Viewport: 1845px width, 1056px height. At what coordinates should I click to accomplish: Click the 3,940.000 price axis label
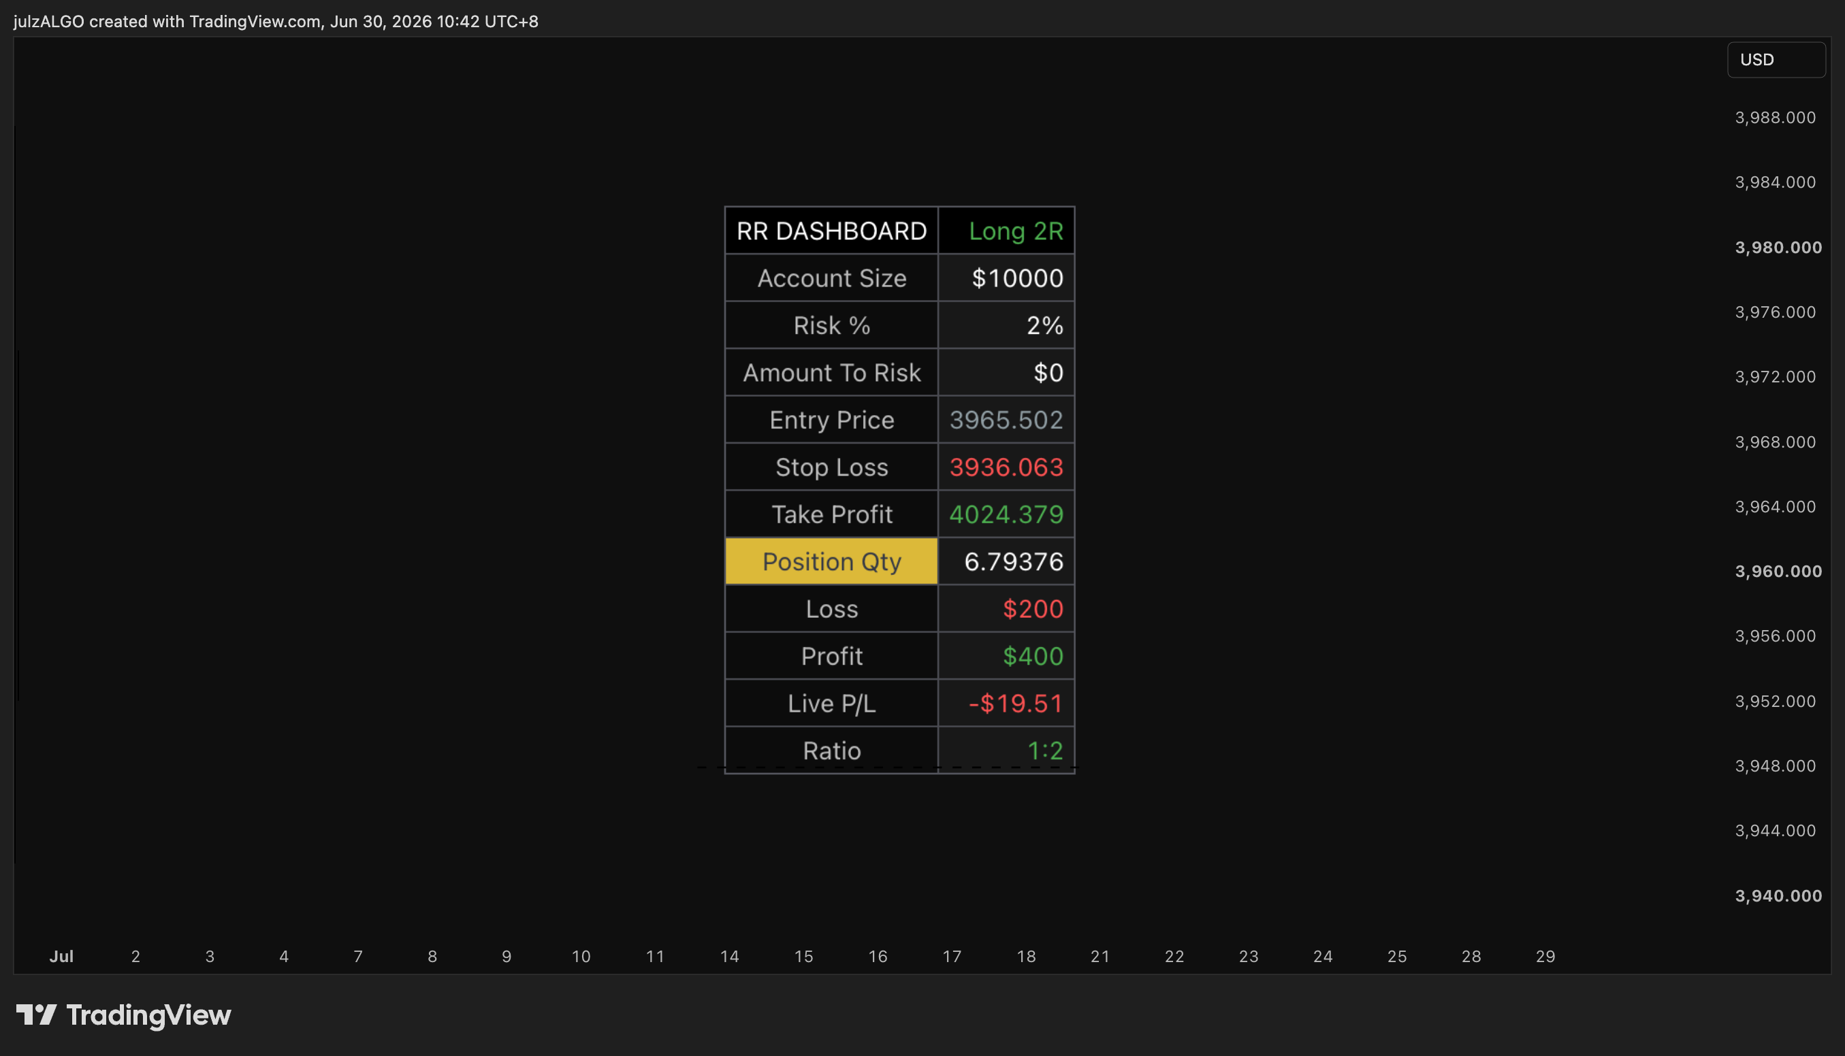pos(1778,895)
